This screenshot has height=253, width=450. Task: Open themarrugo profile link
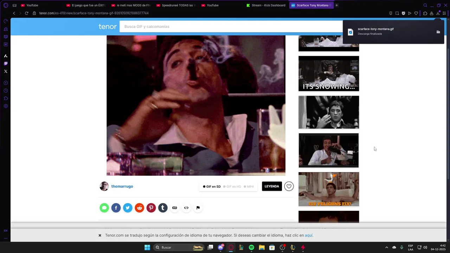(x=122, y=186)
